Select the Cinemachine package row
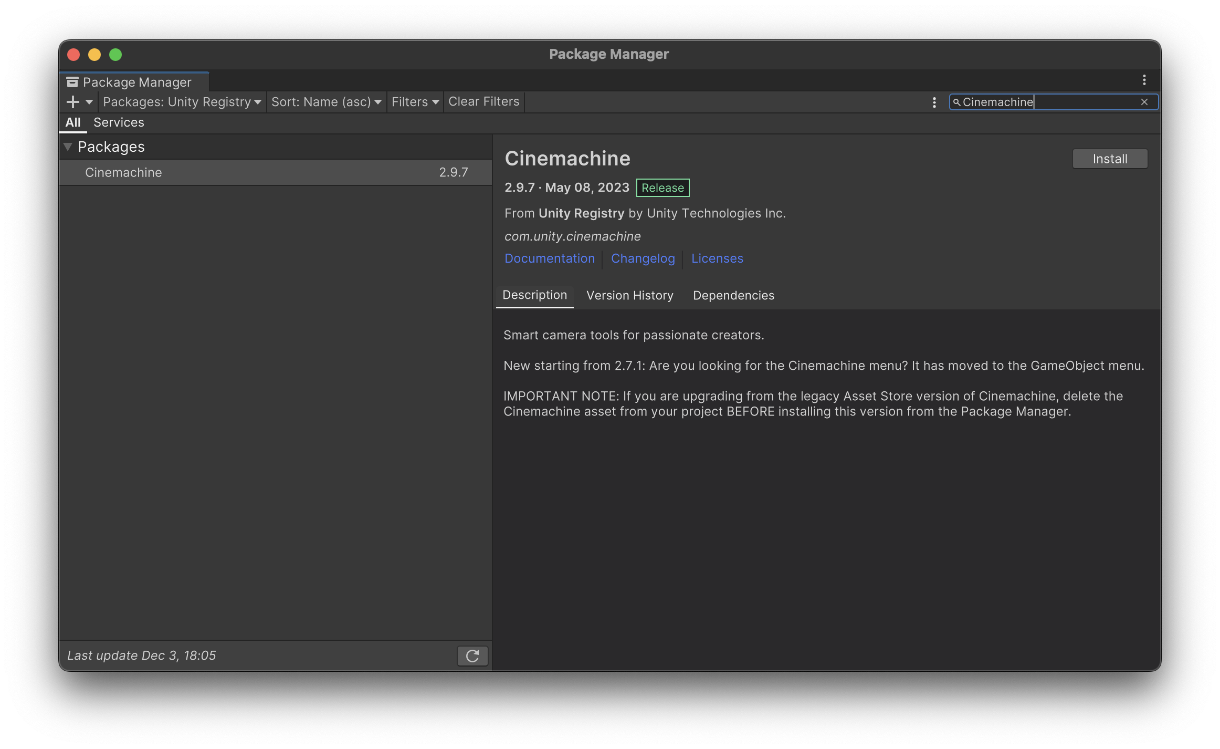Screen dimensions: 1220x749 (276, 172)
